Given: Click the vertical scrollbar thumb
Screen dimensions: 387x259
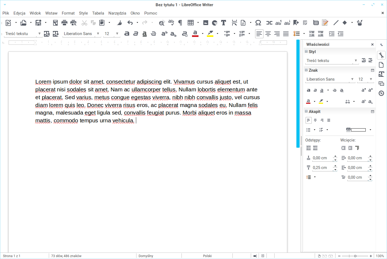Looking at the screenshot, I should 298,94.
